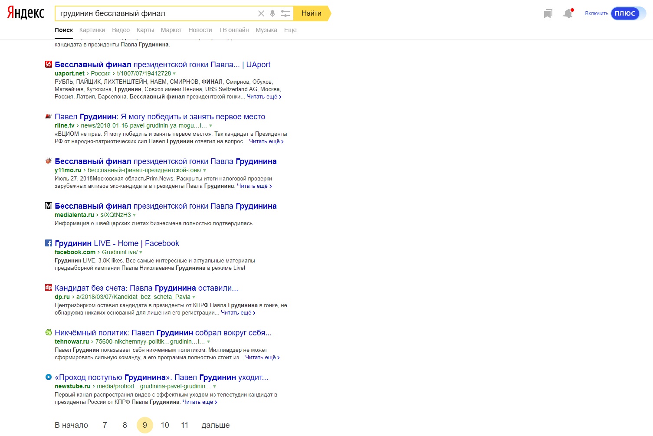Screen dimensions: 653x436
Task: Click Читать ещё in the rline.tv snippet
Action: point(266,141)
